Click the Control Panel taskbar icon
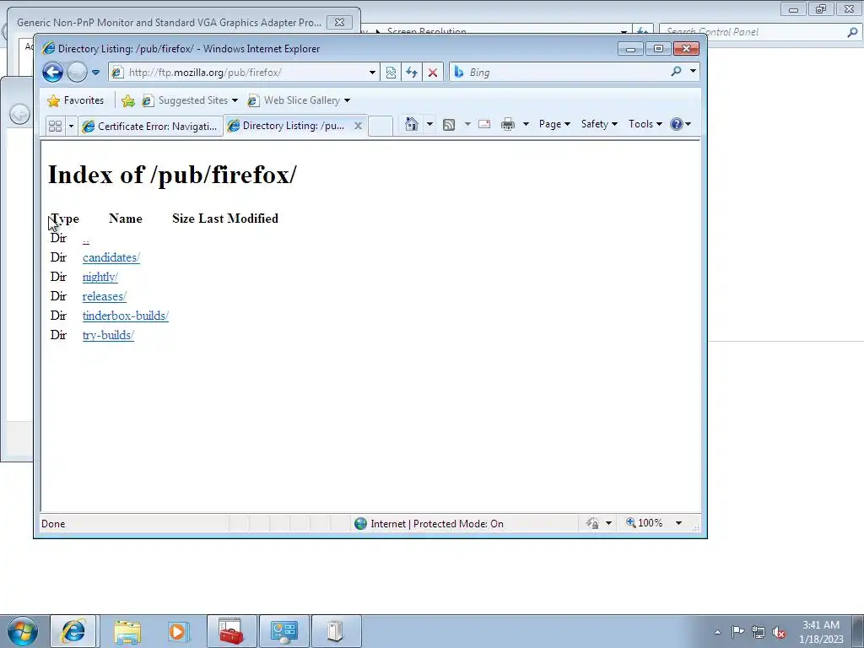 click(x=283, y=631)
